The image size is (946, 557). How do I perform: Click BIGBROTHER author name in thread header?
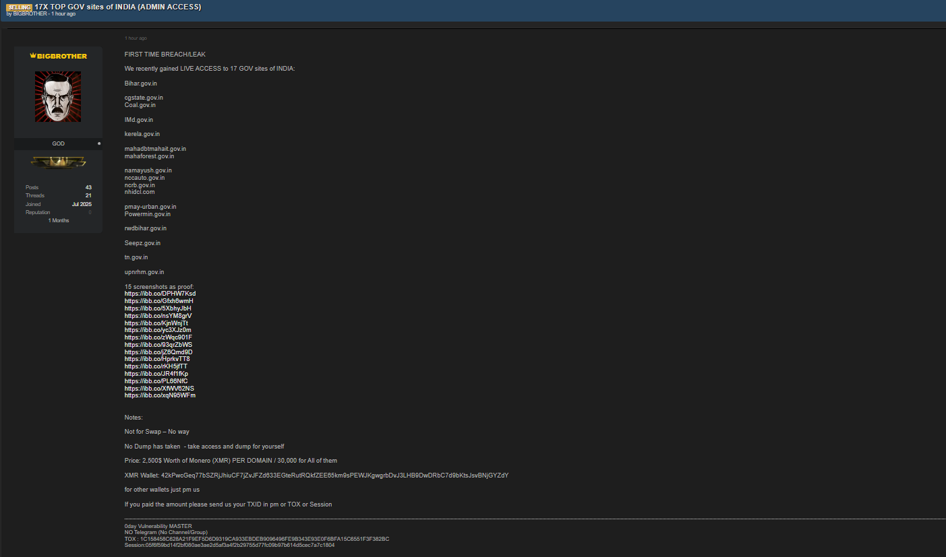click(x=30, y=14)
